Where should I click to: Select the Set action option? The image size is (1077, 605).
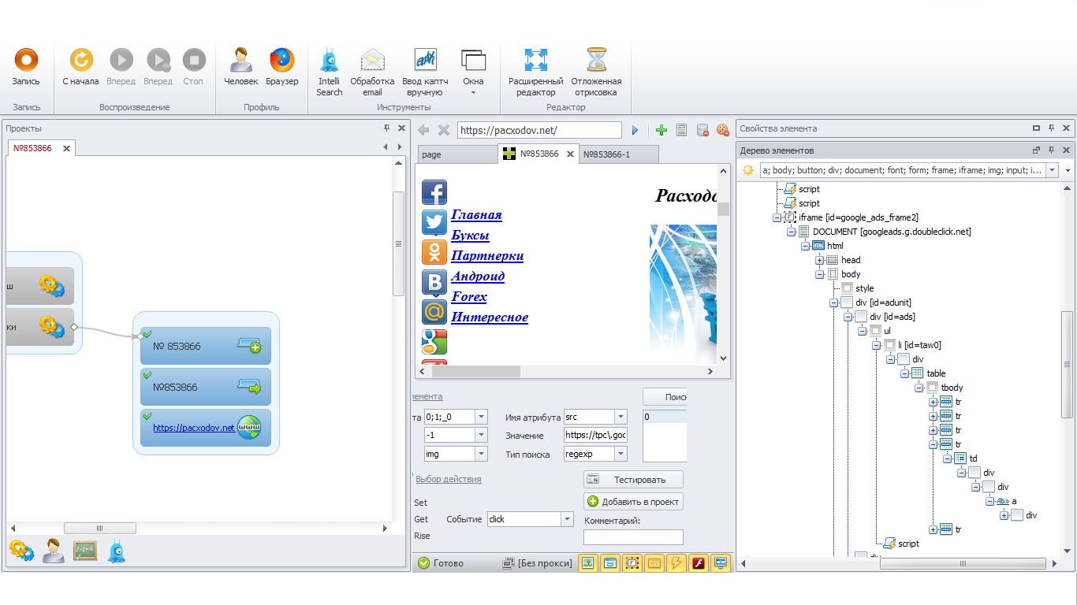421,502
